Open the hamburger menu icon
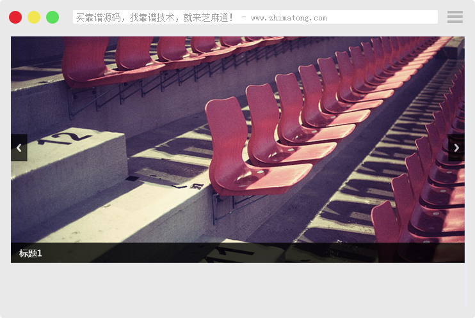 pyautogui.click(x=455, y=17)
